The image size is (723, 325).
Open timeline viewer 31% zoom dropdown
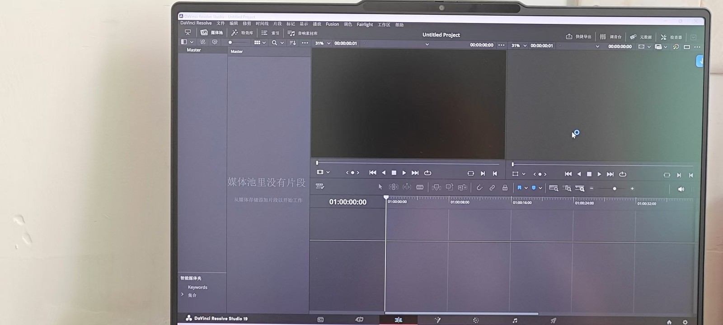click(519, 46)
